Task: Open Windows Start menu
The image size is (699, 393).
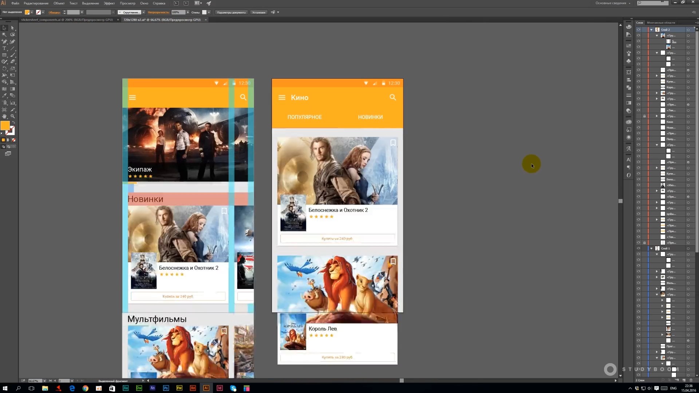Action: (x=5, y=388)
